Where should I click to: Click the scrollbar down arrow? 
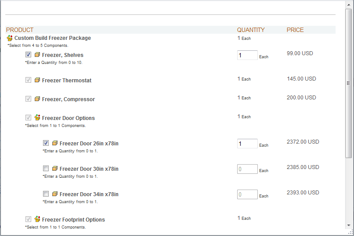click(x=349, y=225)
